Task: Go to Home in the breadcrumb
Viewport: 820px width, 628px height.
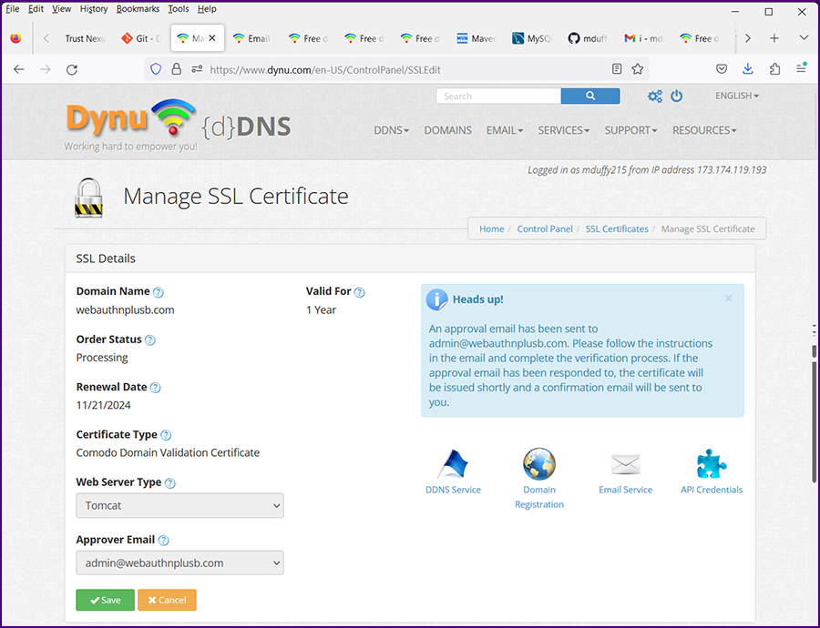Action: [492, 228]
